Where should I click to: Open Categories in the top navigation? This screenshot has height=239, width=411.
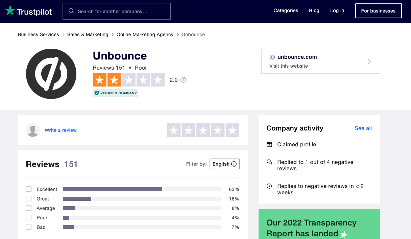pos(286,11)
